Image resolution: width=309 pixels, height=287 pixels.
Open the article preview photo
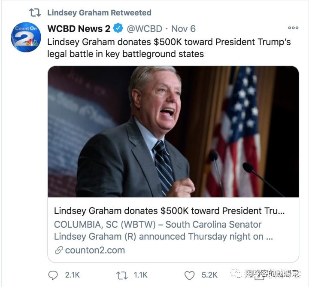click(x=173, y=131)
